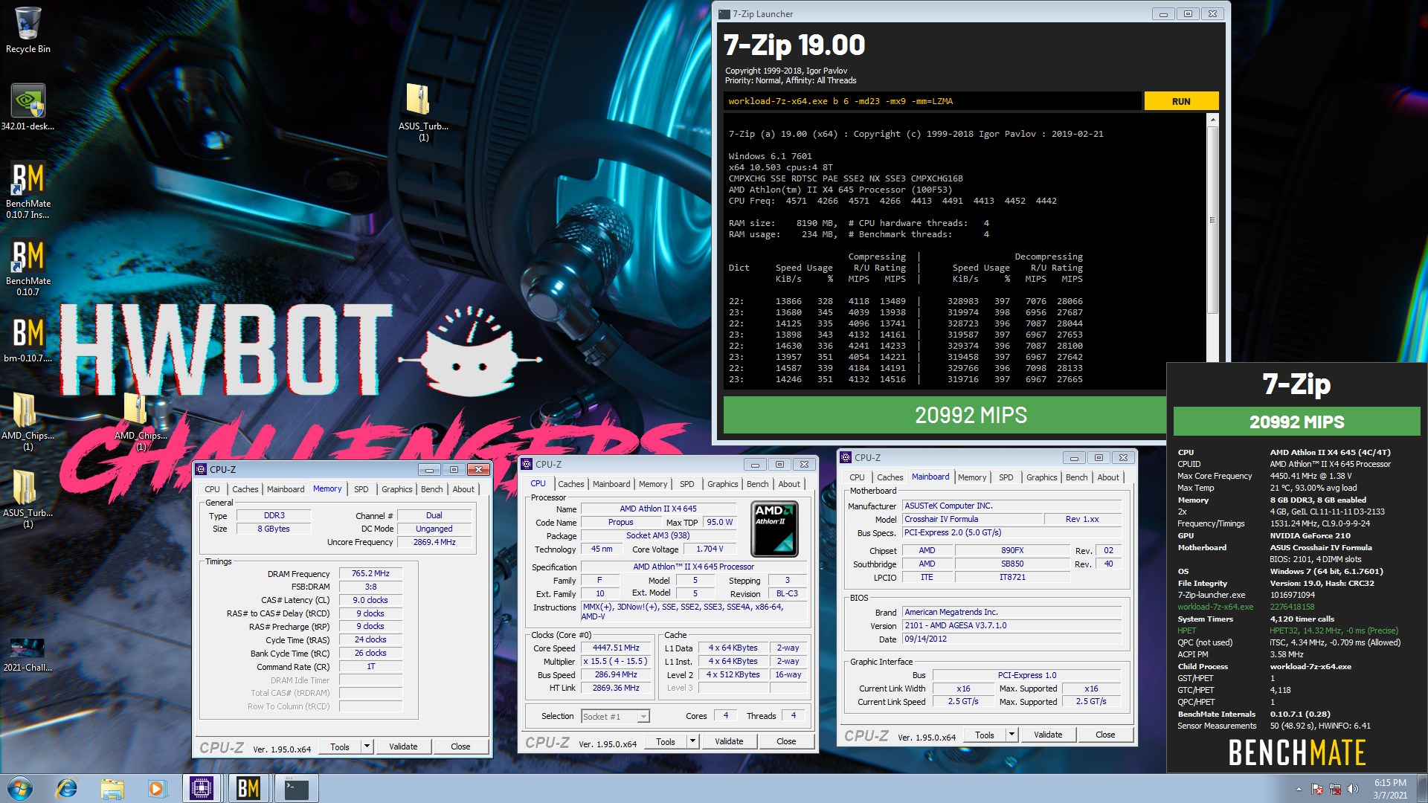This screenshot has height=803, width=1428.
Task: Open the 2021-Chall... image file
Action: point(28,655)
